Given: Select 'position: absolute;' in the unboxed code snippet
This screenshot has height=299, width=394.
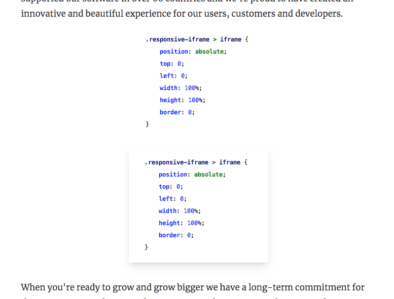Looking at the screenshot, I should pyautogui.click(x=193, y=52).
